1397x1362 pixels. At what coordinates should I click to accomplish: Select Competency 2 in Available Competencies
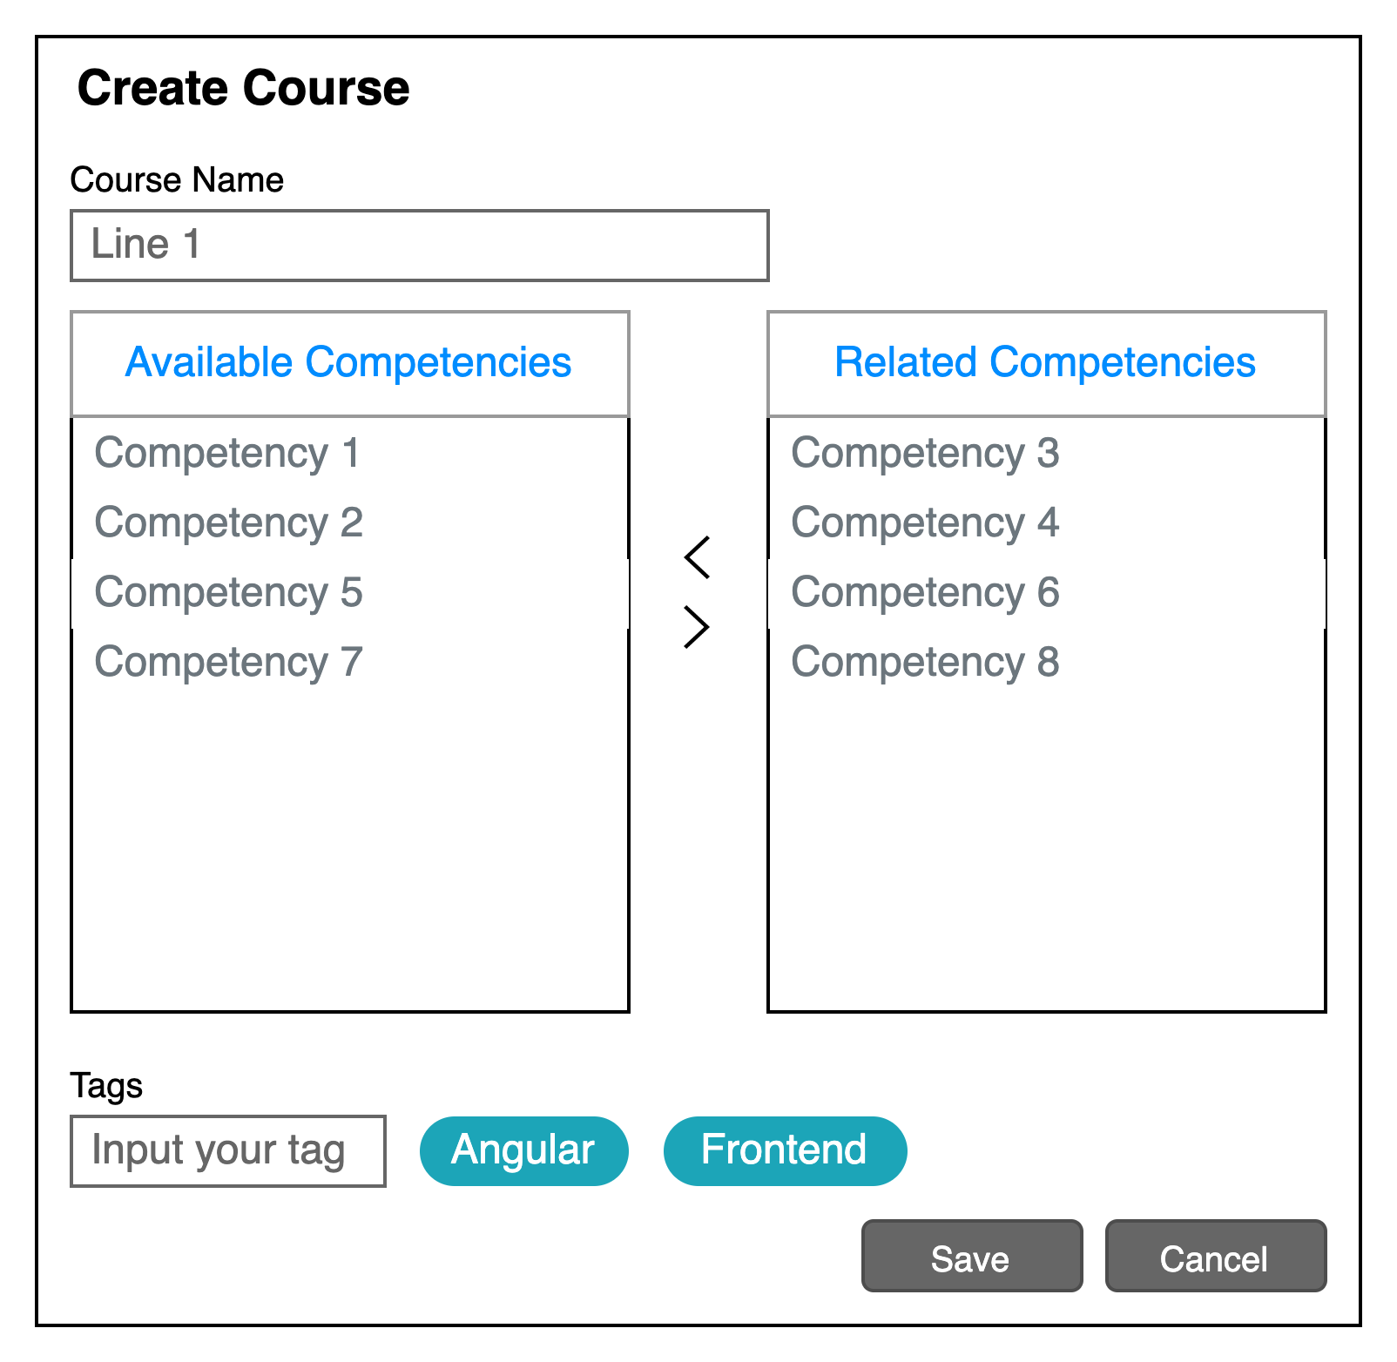[228, 523]
